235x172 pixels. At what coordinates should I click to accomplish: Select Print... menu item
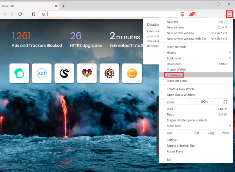click(x=196, y=109)
